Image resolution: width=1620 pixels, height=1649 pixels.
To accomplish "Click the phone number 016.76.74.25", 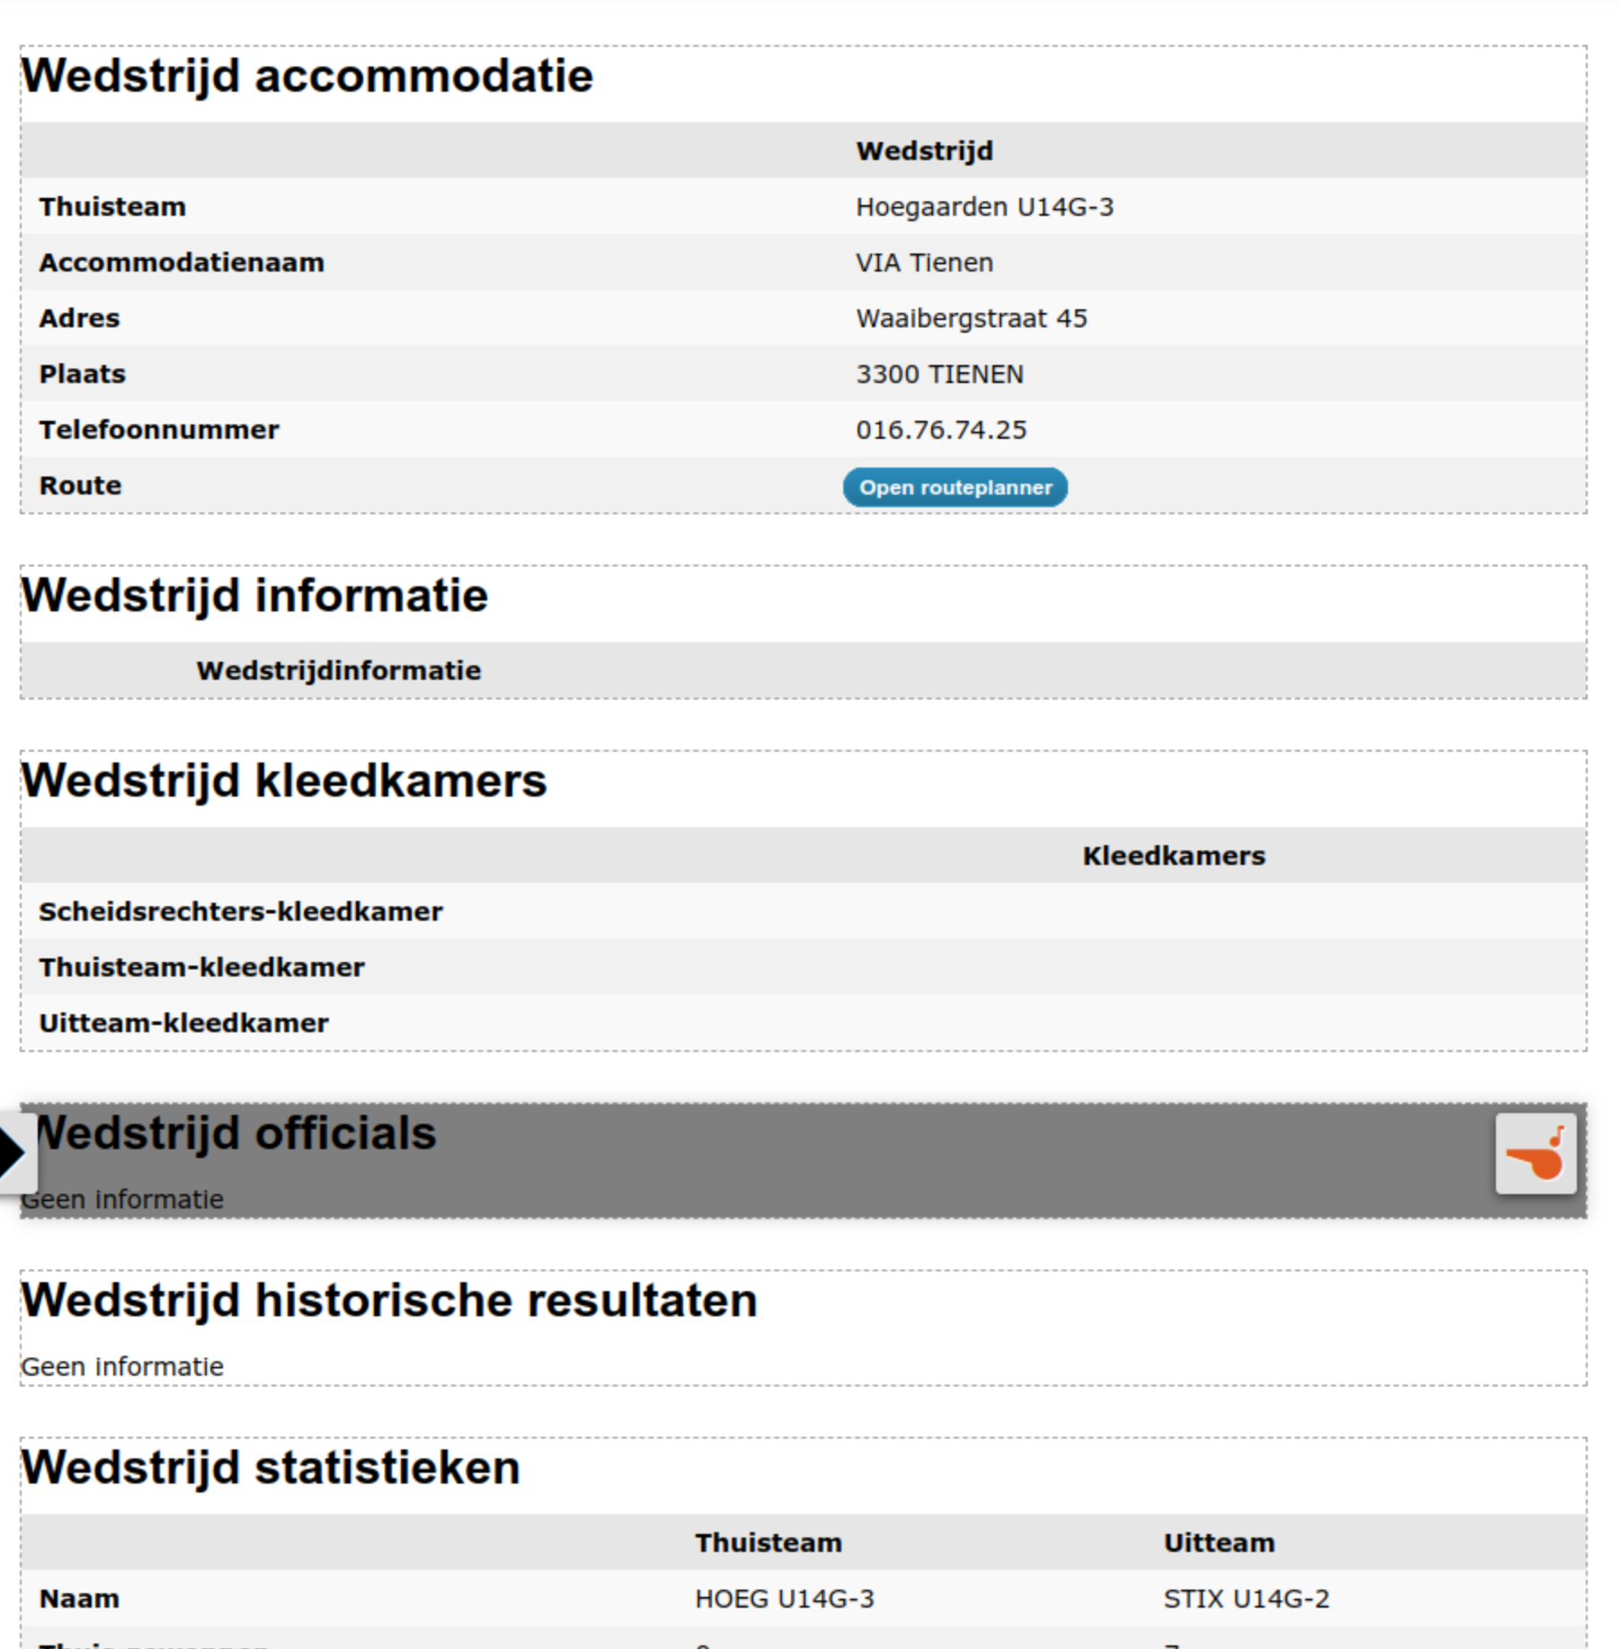I will (x=940, y=430).
